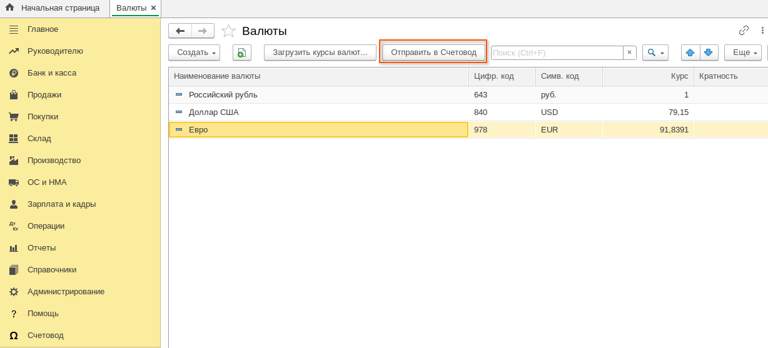
Task: Copy link using the chain icon
Action: 744,31
